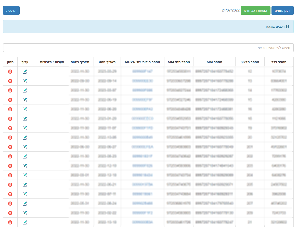Image resolution: width=298 pixels, height=227 pixels.
Task: Click the delete icon in the second-to-last row
Action: pos(10,213)
